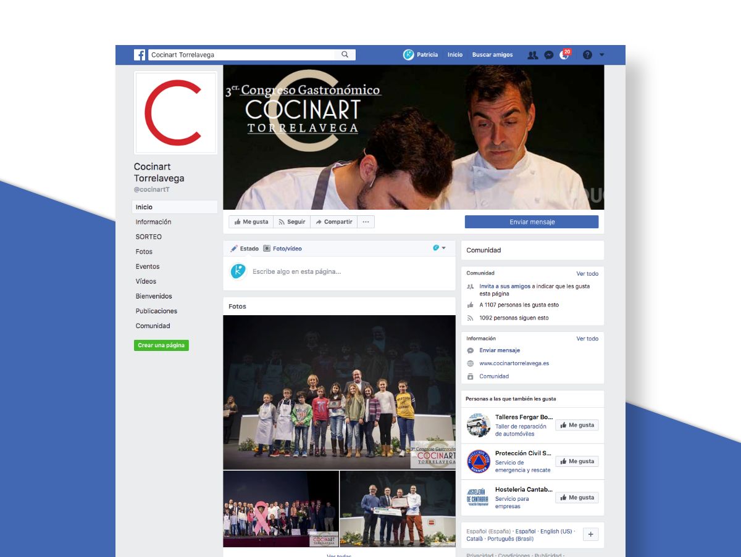Go to Inicio in top bar
The image size is (741, 557).
(455, 55)
